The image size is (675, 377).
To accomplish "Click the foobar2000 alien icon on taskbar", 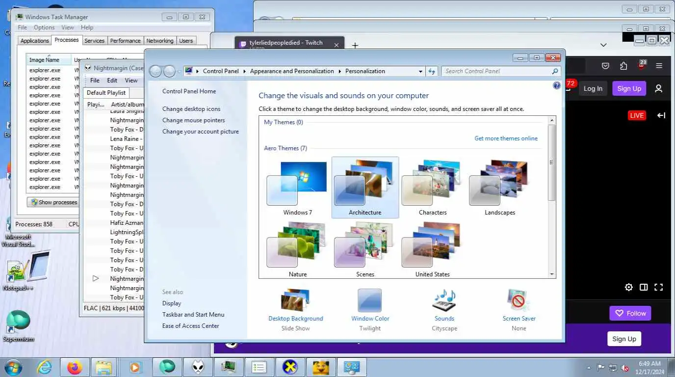I will [198, 367].
